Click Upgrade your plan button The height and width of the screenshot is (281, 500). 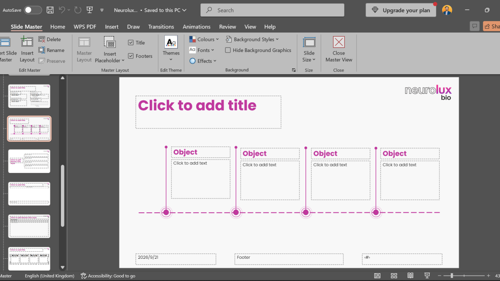(401, 10)
